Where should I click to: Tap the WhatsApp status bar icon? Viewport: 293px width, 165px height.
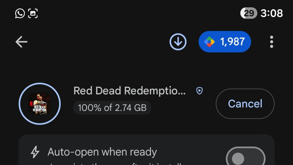tap(20, 13)
